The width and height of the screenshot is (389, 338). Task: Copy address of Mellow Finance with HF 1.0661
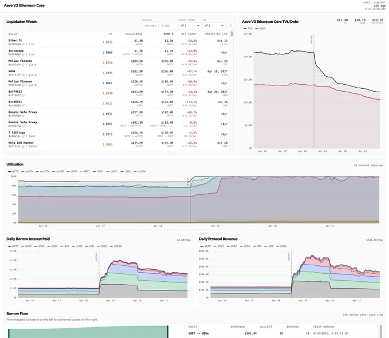pos(23,85)
